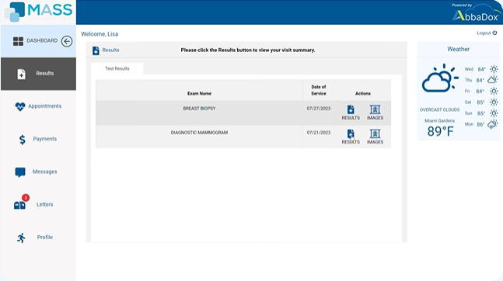
Task: View Breast Biopsy results document icon
Action: (x=351, y=109)
